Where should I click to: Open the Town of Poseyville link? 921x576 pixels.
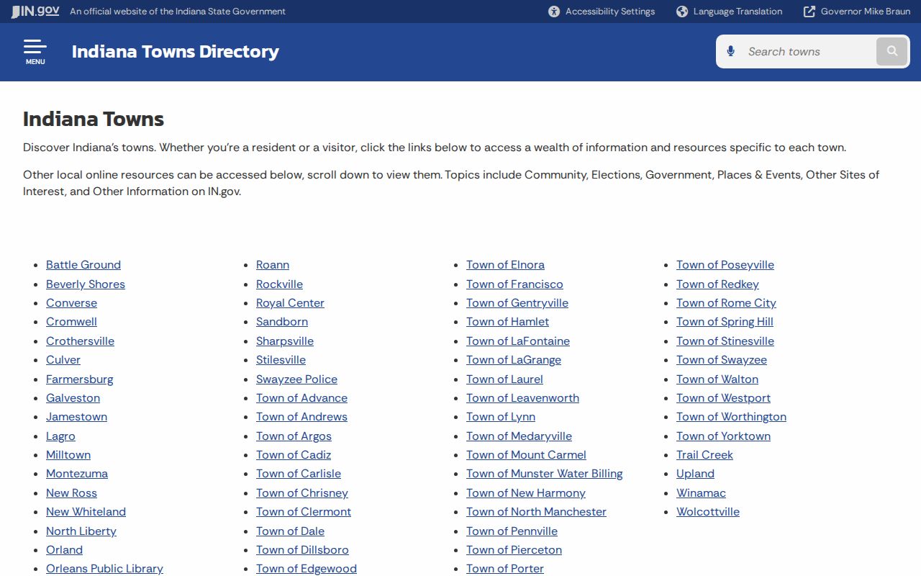(725, 265)
